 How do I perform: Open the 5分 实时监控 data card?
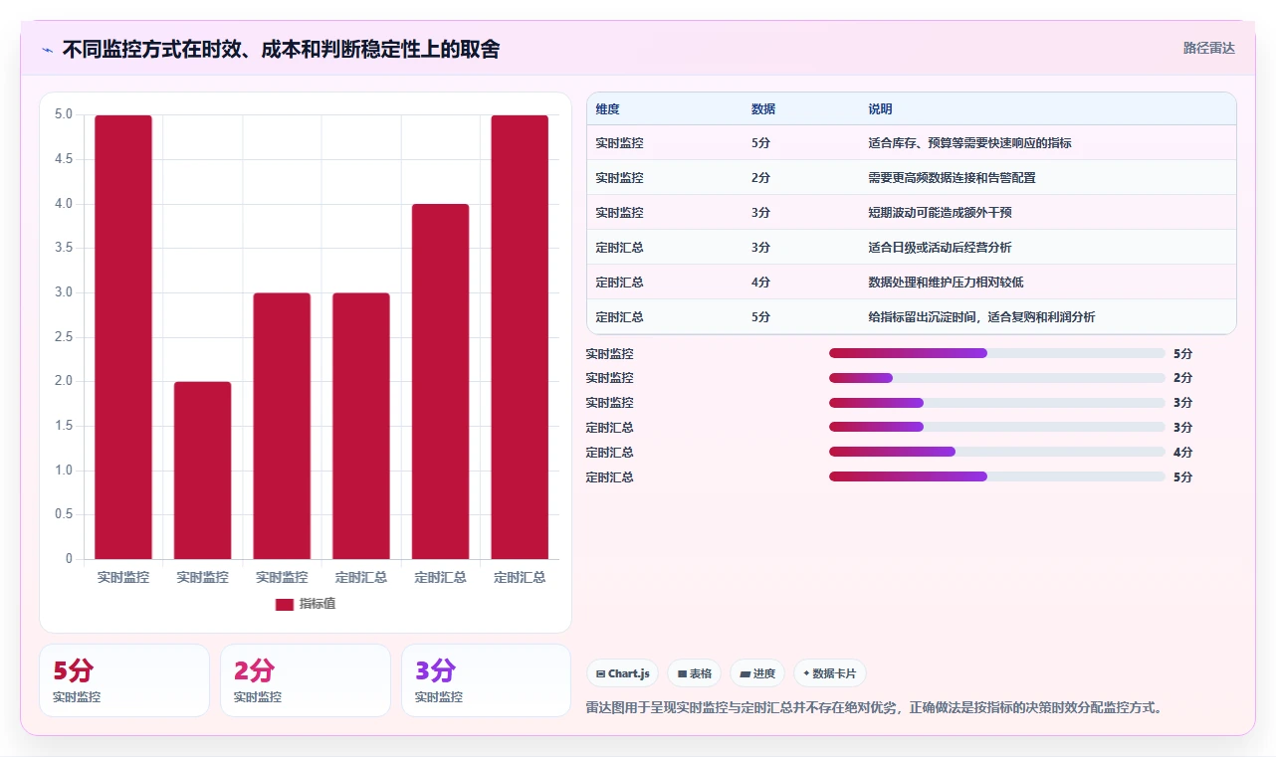pyautogui.click(x=124, y=680)
